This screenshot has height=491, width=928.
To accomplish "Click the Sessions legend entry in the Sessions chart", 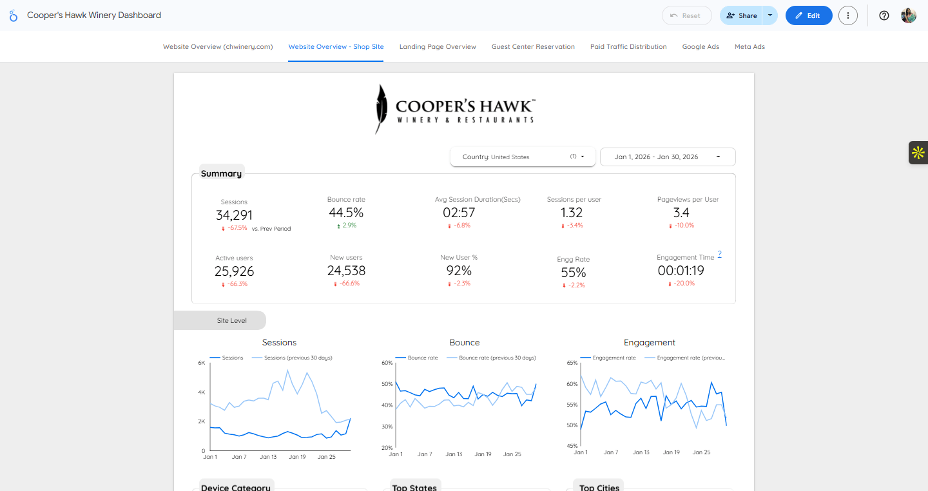I will click(x=227, y=358).
